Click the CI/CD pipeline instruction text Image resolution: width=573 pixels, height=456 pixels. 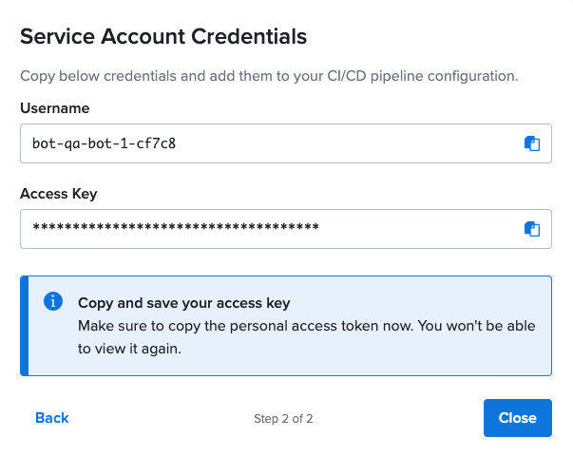click(269, 76)
